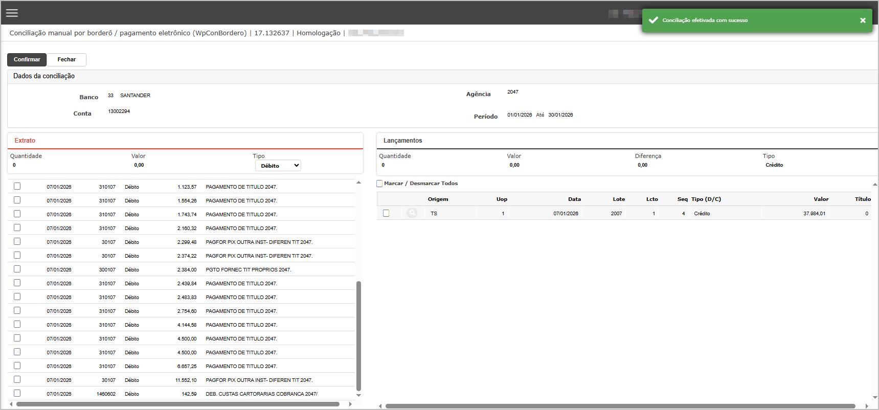
Task: Click the Extrato list scroll-up arrow
Action: (358, 183)
